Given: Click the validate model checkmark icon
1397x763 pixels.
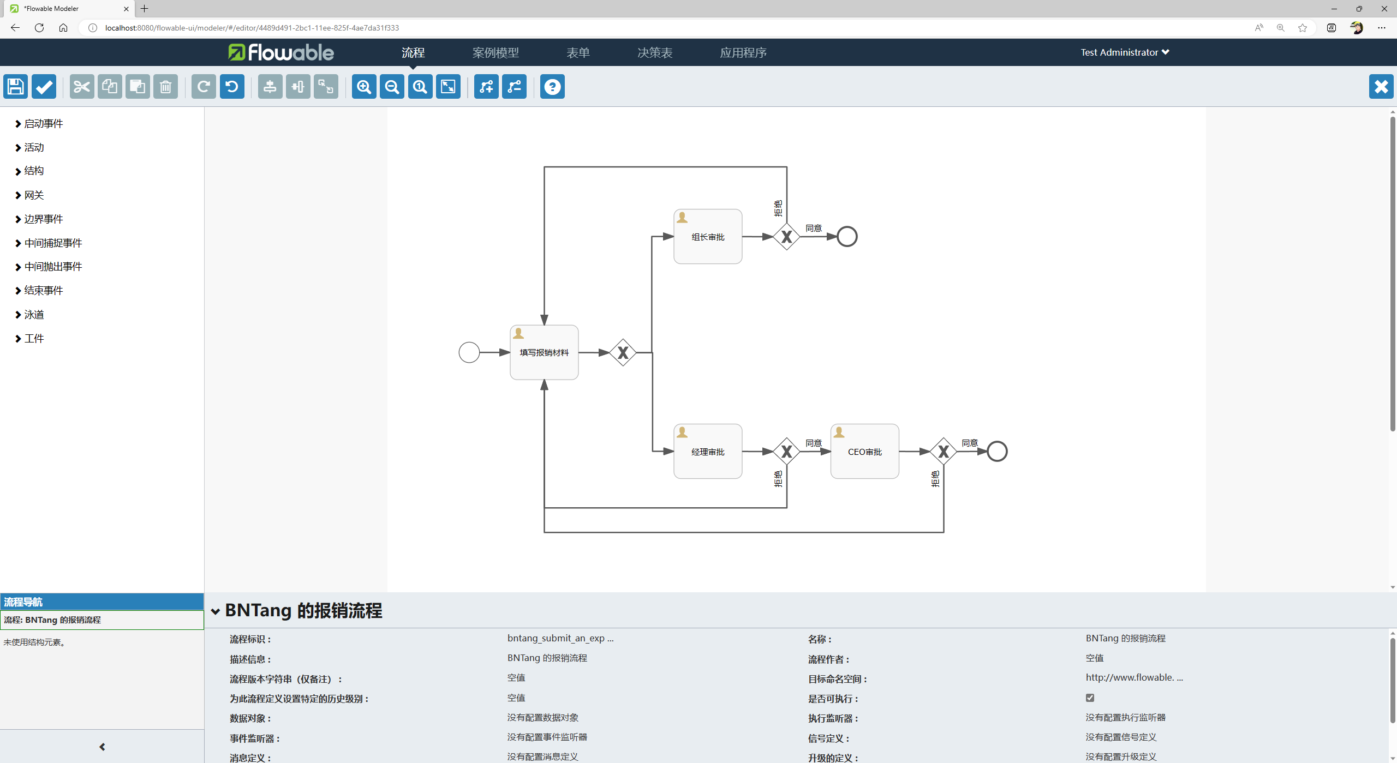Looking at the screenshot, I should (x=44, y=87).
